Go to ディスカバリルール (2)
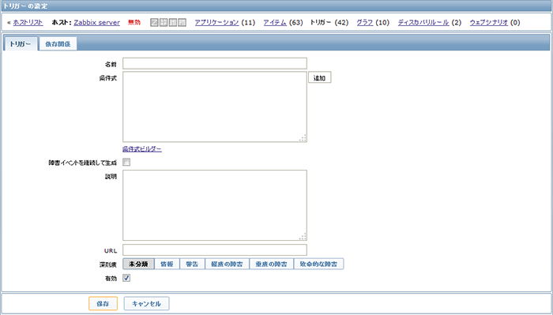This screenshot has width=553, height=315. coord(423,23)
